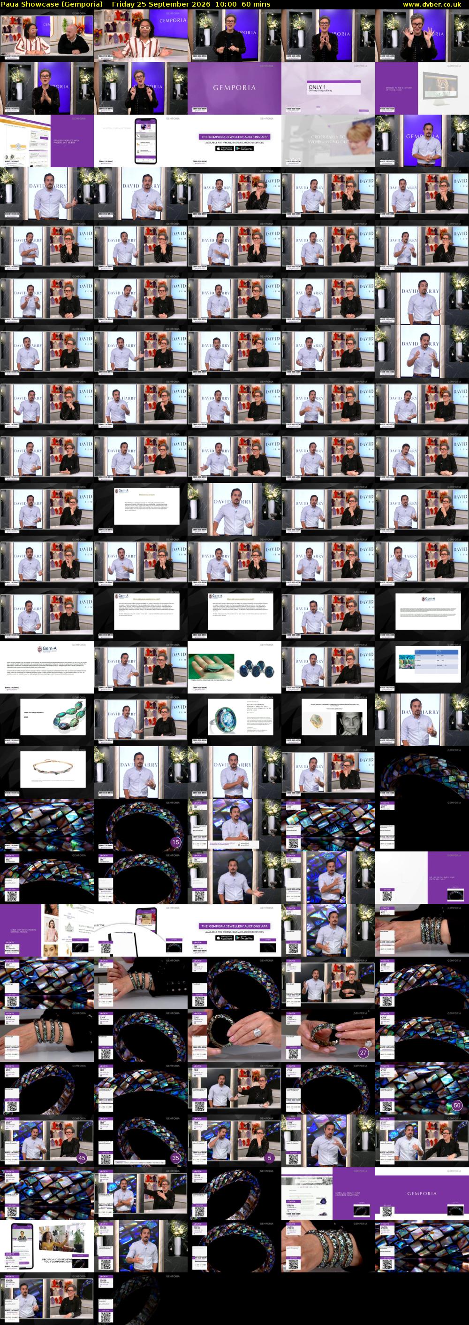Open the blue gemstone ring slide thumbnail
Image resolution: width=469 pixels, height=1325 pixels.
[234, 720]
